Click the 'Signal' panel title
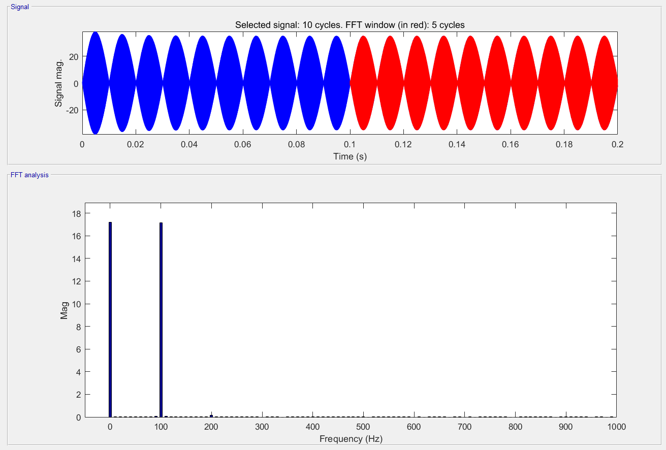 [x=20, y=7]
